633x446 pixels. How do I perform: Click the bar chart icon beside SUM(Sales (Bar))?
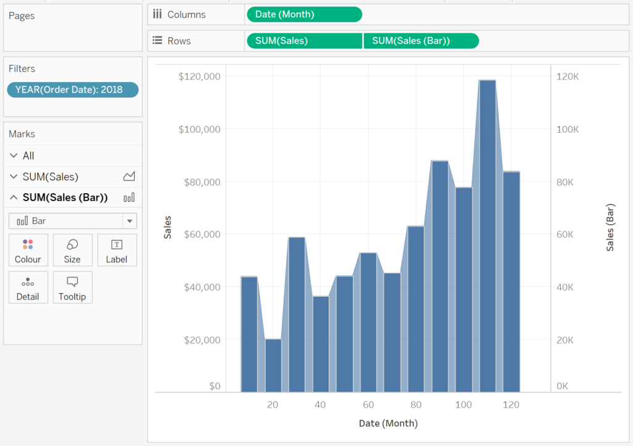point(129,197)
